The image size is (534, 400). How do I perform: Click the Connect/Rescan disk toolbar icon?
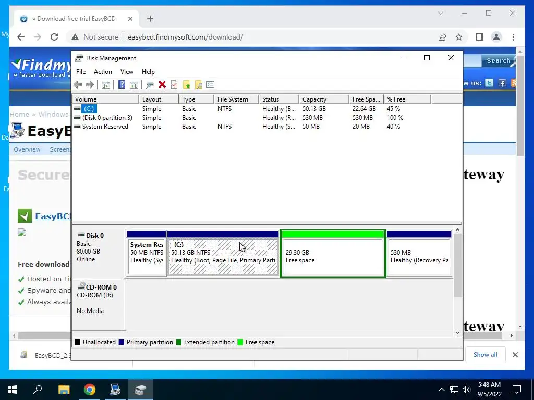click(150, 85)
